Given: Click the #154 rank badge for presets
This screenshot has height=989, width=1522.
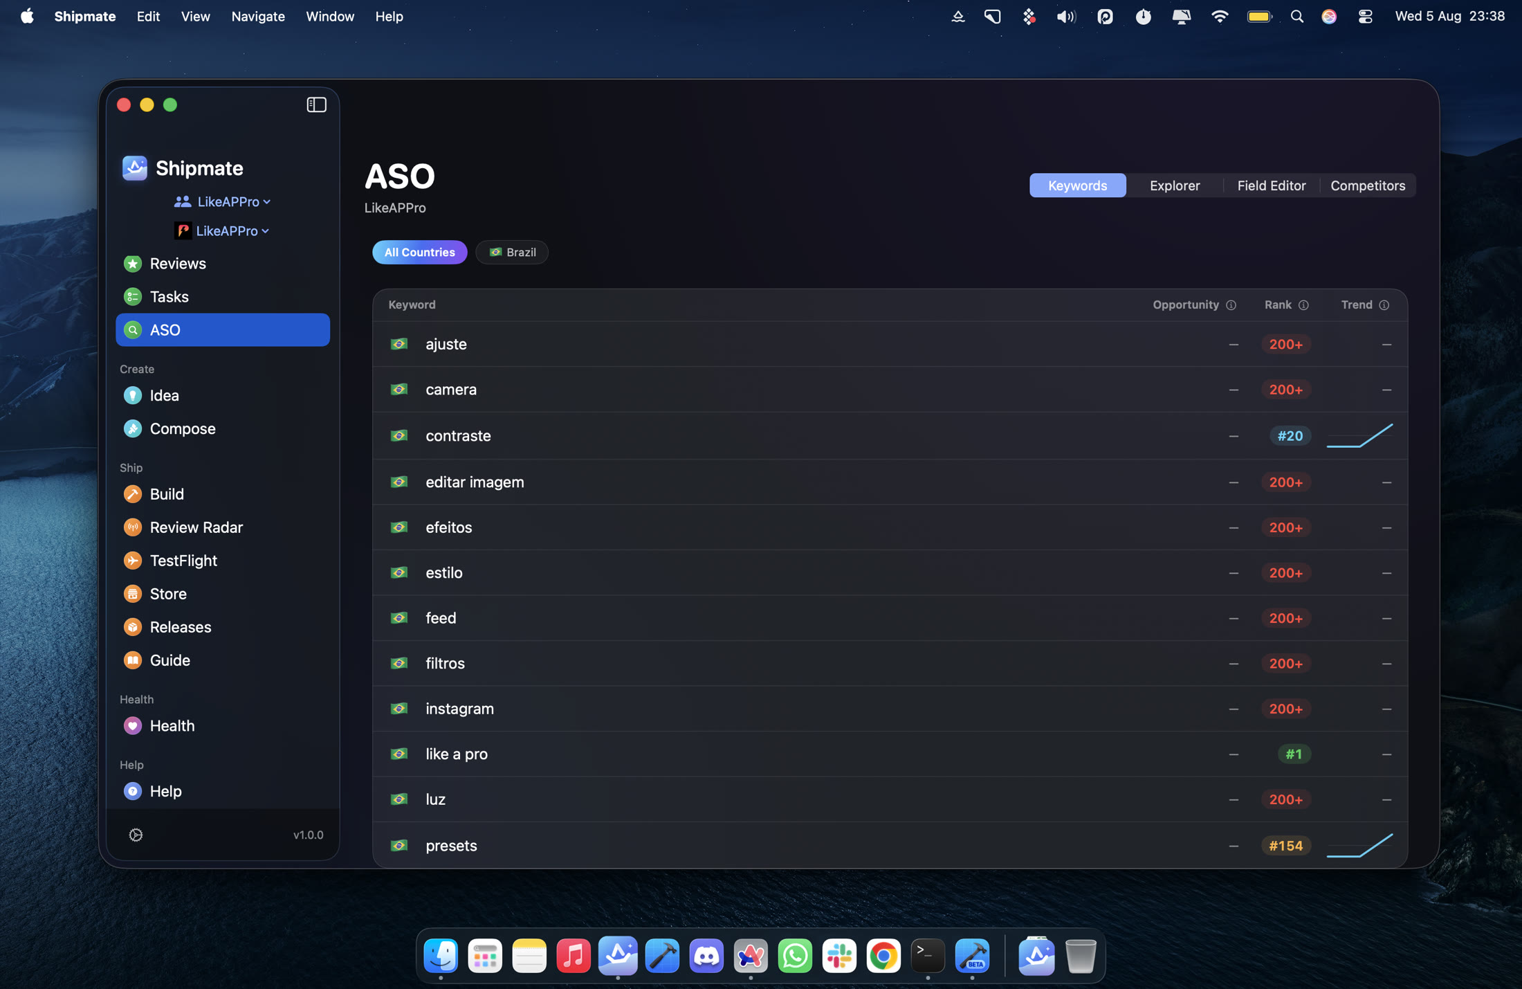Looking at the screenshot, I should (1285, 846).
